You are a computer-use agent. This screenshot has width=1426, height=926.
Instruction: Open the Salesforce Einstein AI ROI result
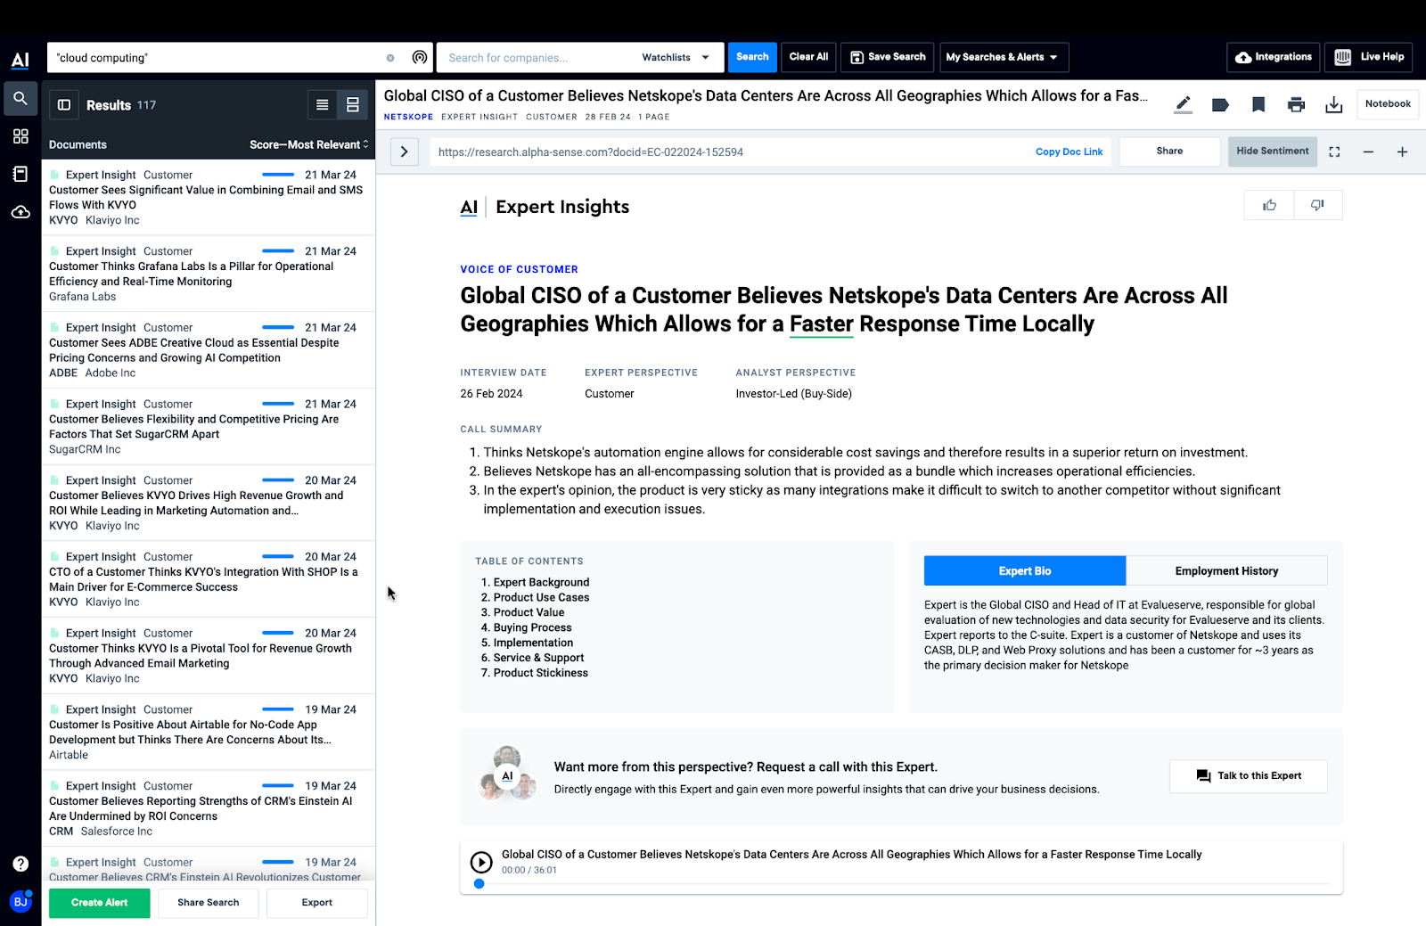pos(208,808)
